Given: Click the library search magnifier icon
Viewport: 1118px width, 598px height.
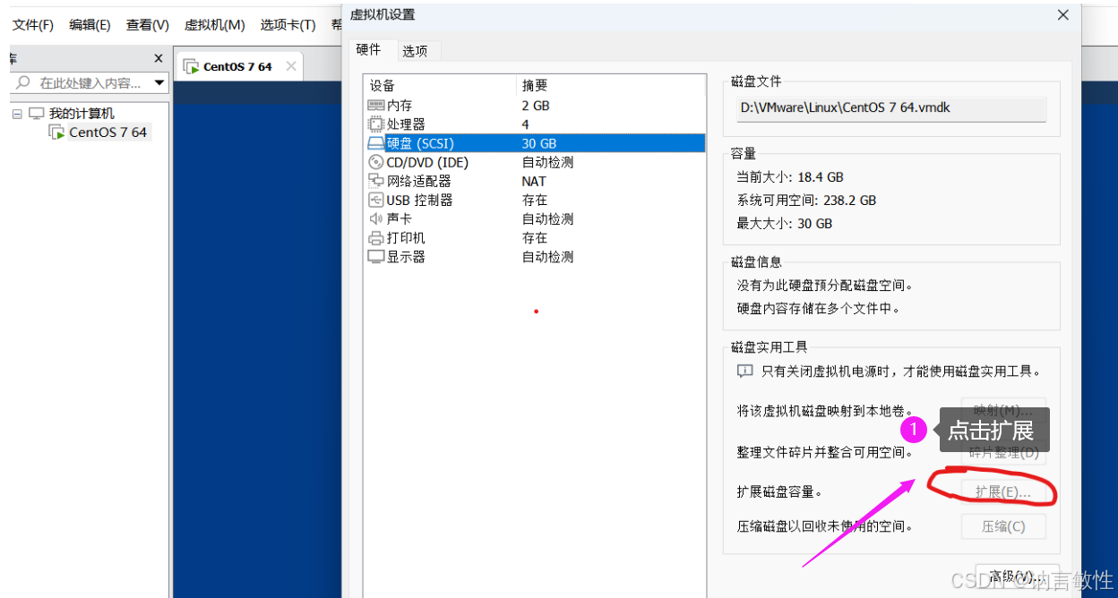Looking at the screenshot, I should [23, 82].
